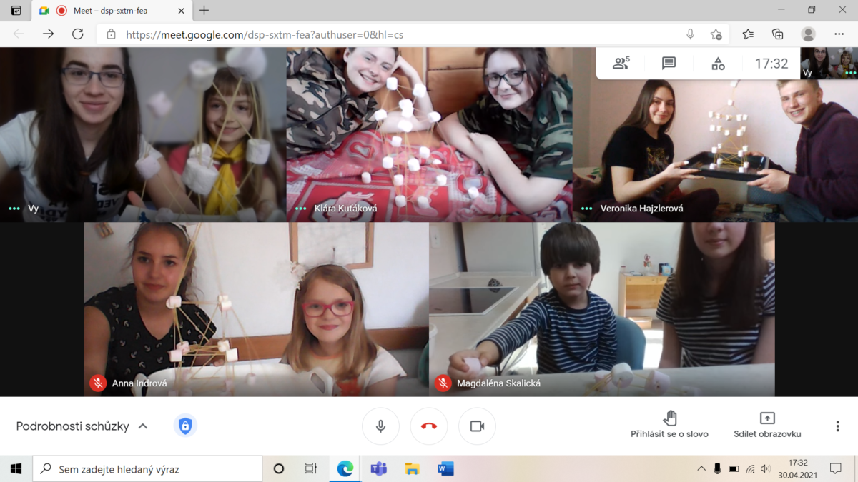858x482 pixels.
Task: Open Cortana circle icon on taskbar
Action: click(x=279, y=468)
